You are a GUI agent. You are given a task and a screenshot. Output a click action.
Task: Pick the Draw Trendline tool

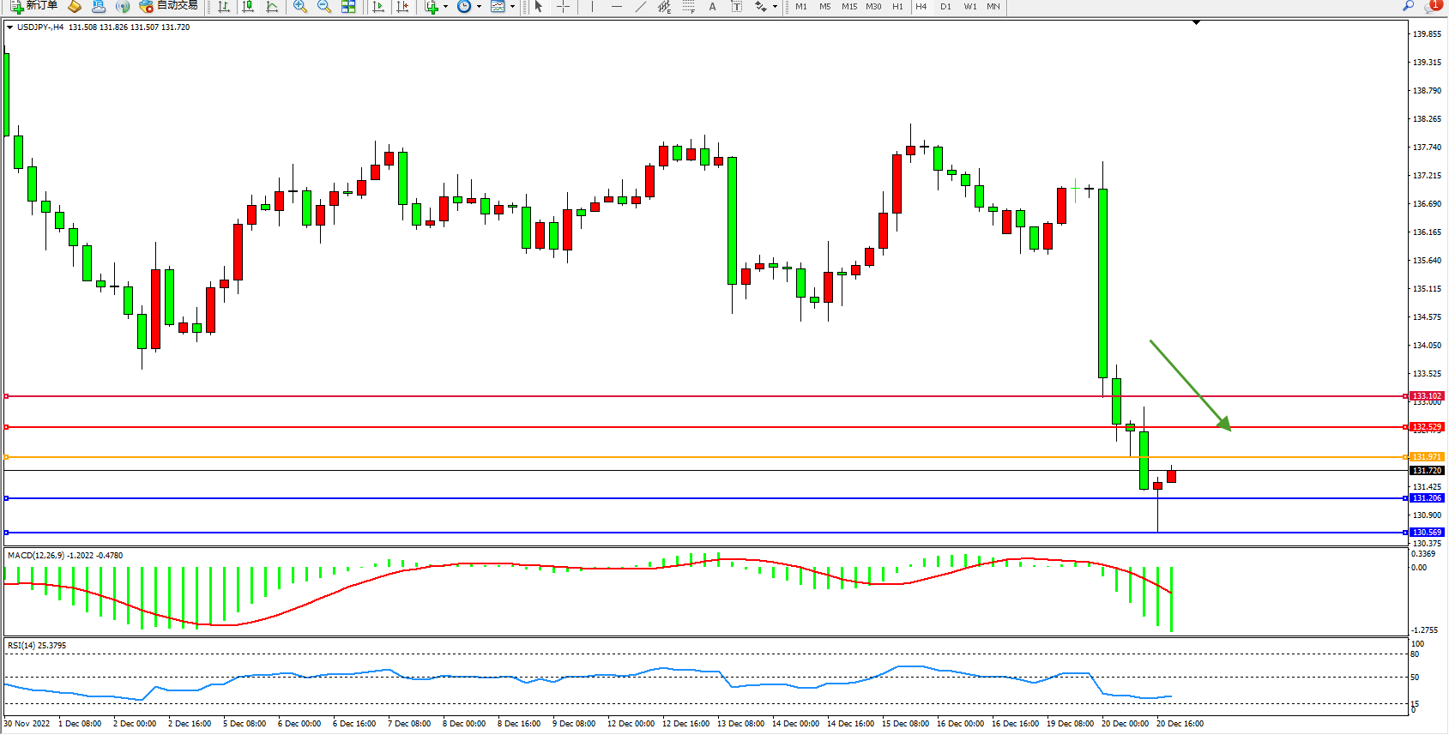point(640,6)
